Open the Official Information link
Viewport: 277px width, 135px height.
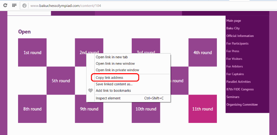tap(240, 36)
